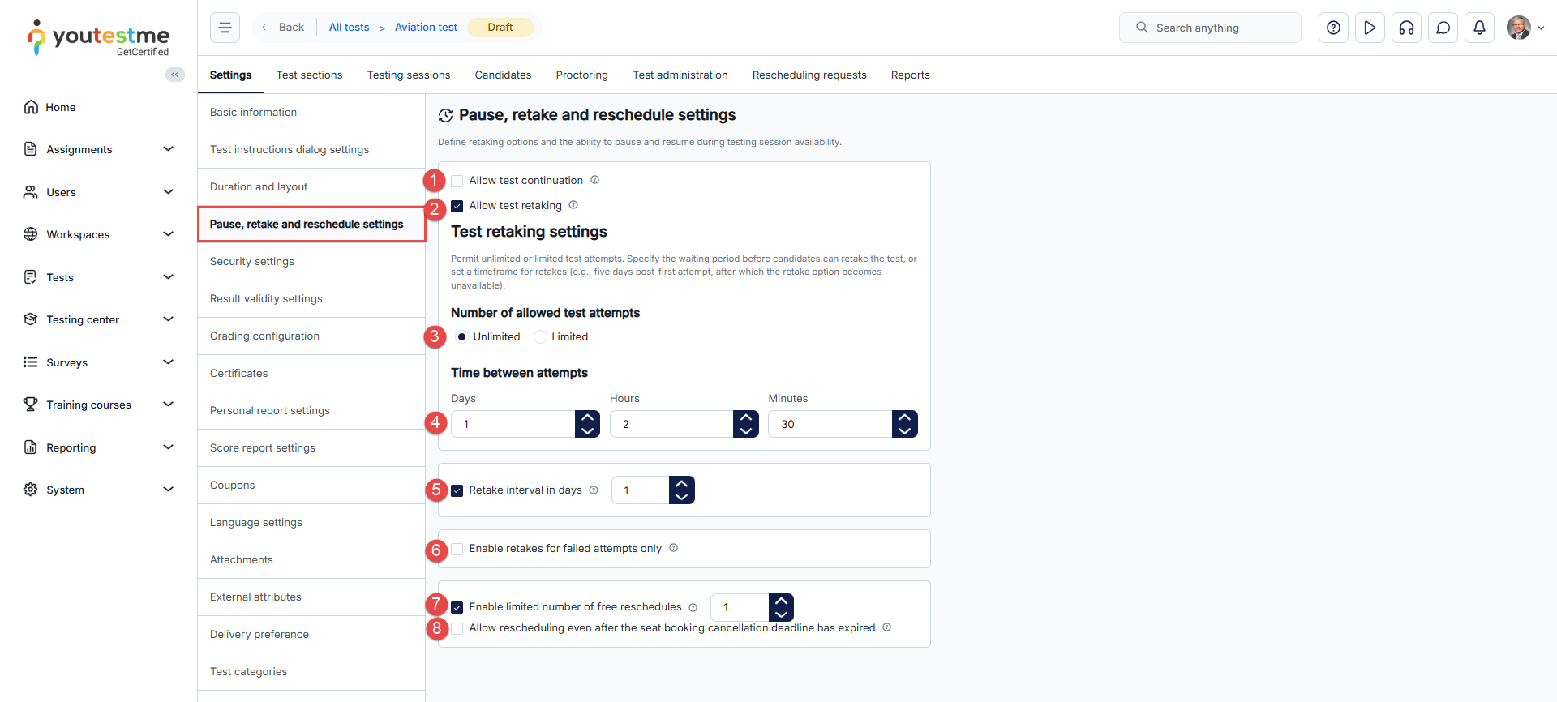The image size is (1557, 702).
Task: Show info tooltip for Allow test retaking
Action: point(573,205)
